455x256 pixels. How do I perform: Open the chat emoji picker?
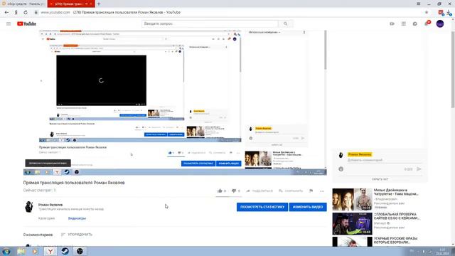pyautogui.click(x=341, y=169)
